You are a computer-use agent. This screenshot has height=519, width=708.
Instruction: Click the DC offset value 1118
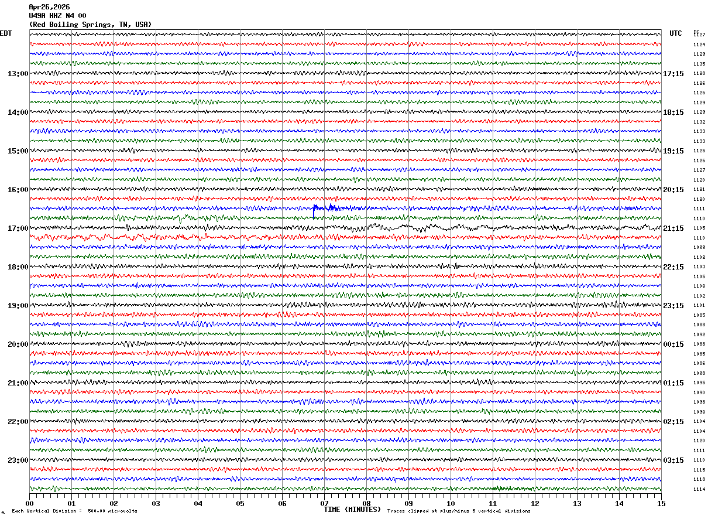pos(699,479)
